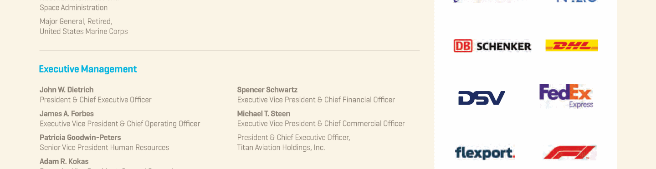Select the name Patricia Goodwin-Peters
This screenshot has height=169, width=656.
click(80, 137)
